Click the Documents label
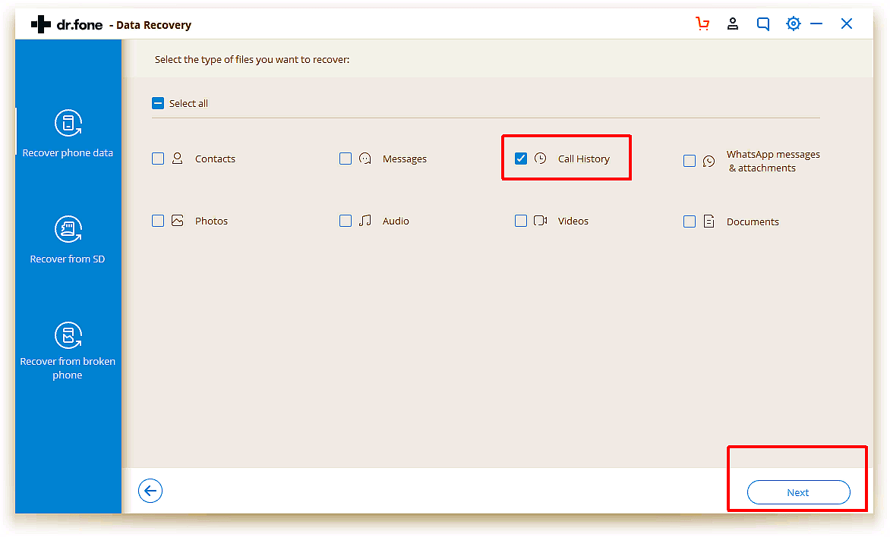Image resolution: width=890 pixels, height=537 pixels. click(x=753, y=221)
